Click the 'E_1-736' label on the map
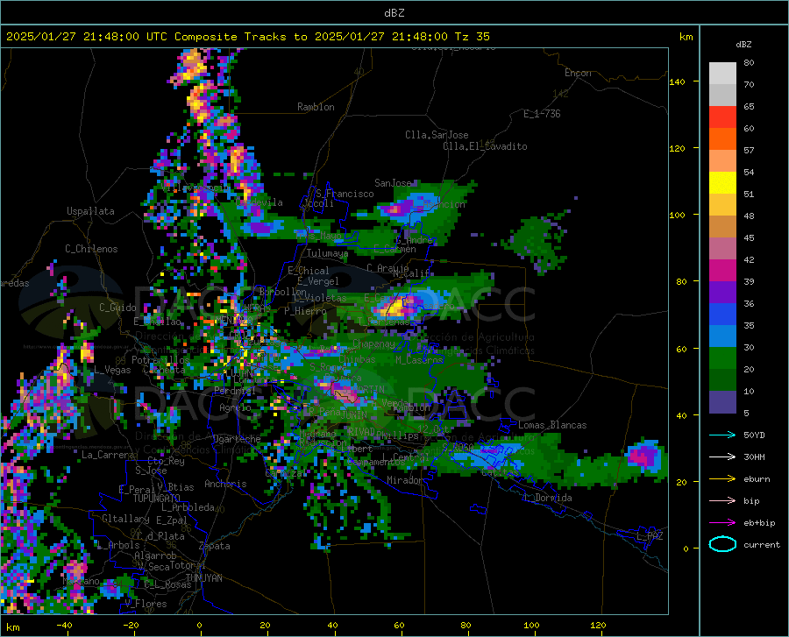This screenshot has width=789, height=637. tap(542, 114)
